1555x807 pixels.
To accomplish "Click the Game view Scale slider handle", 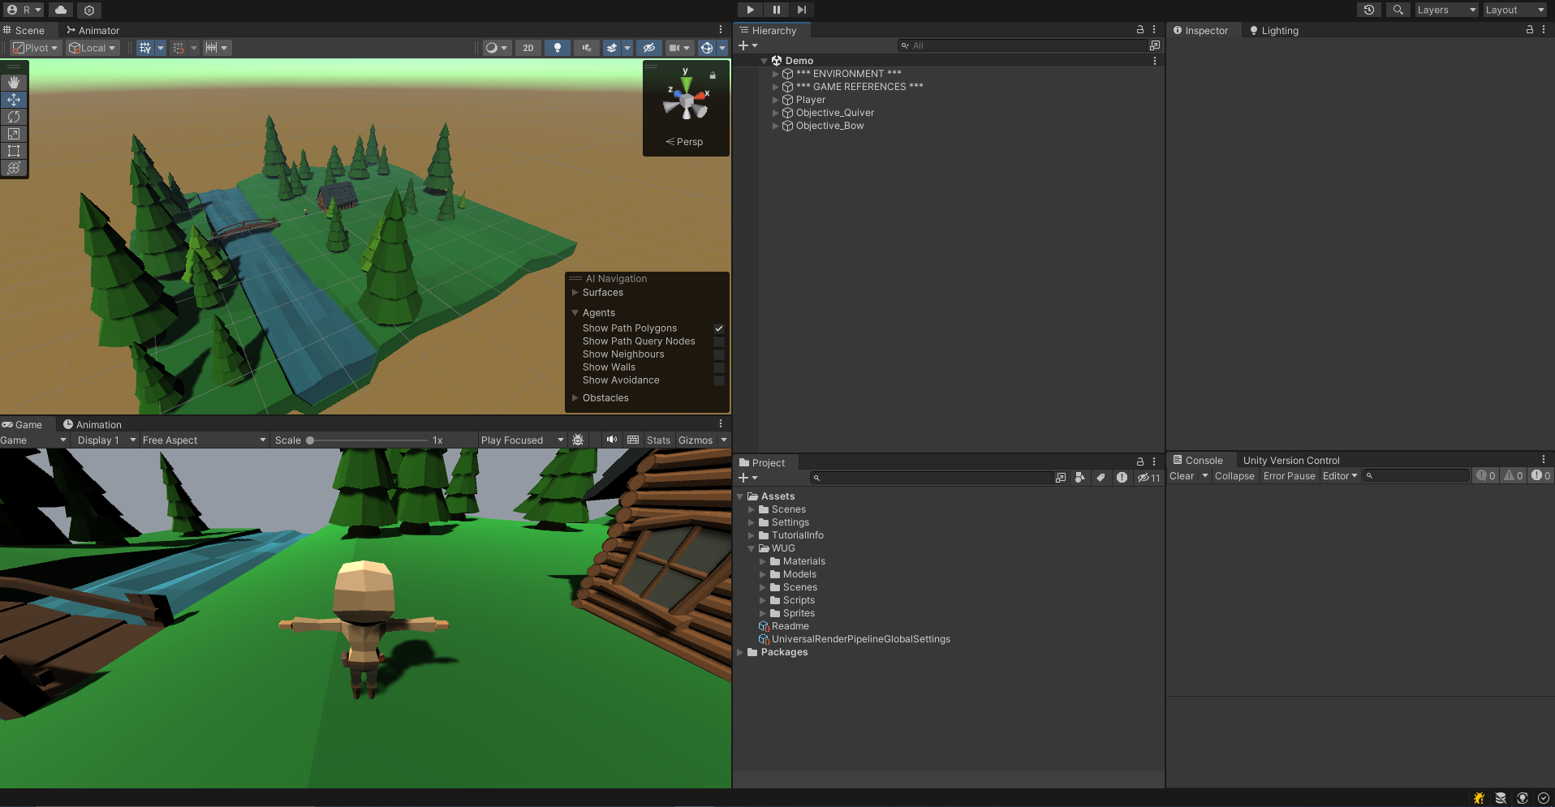I will pyautogui.click(x=310, y=440).
